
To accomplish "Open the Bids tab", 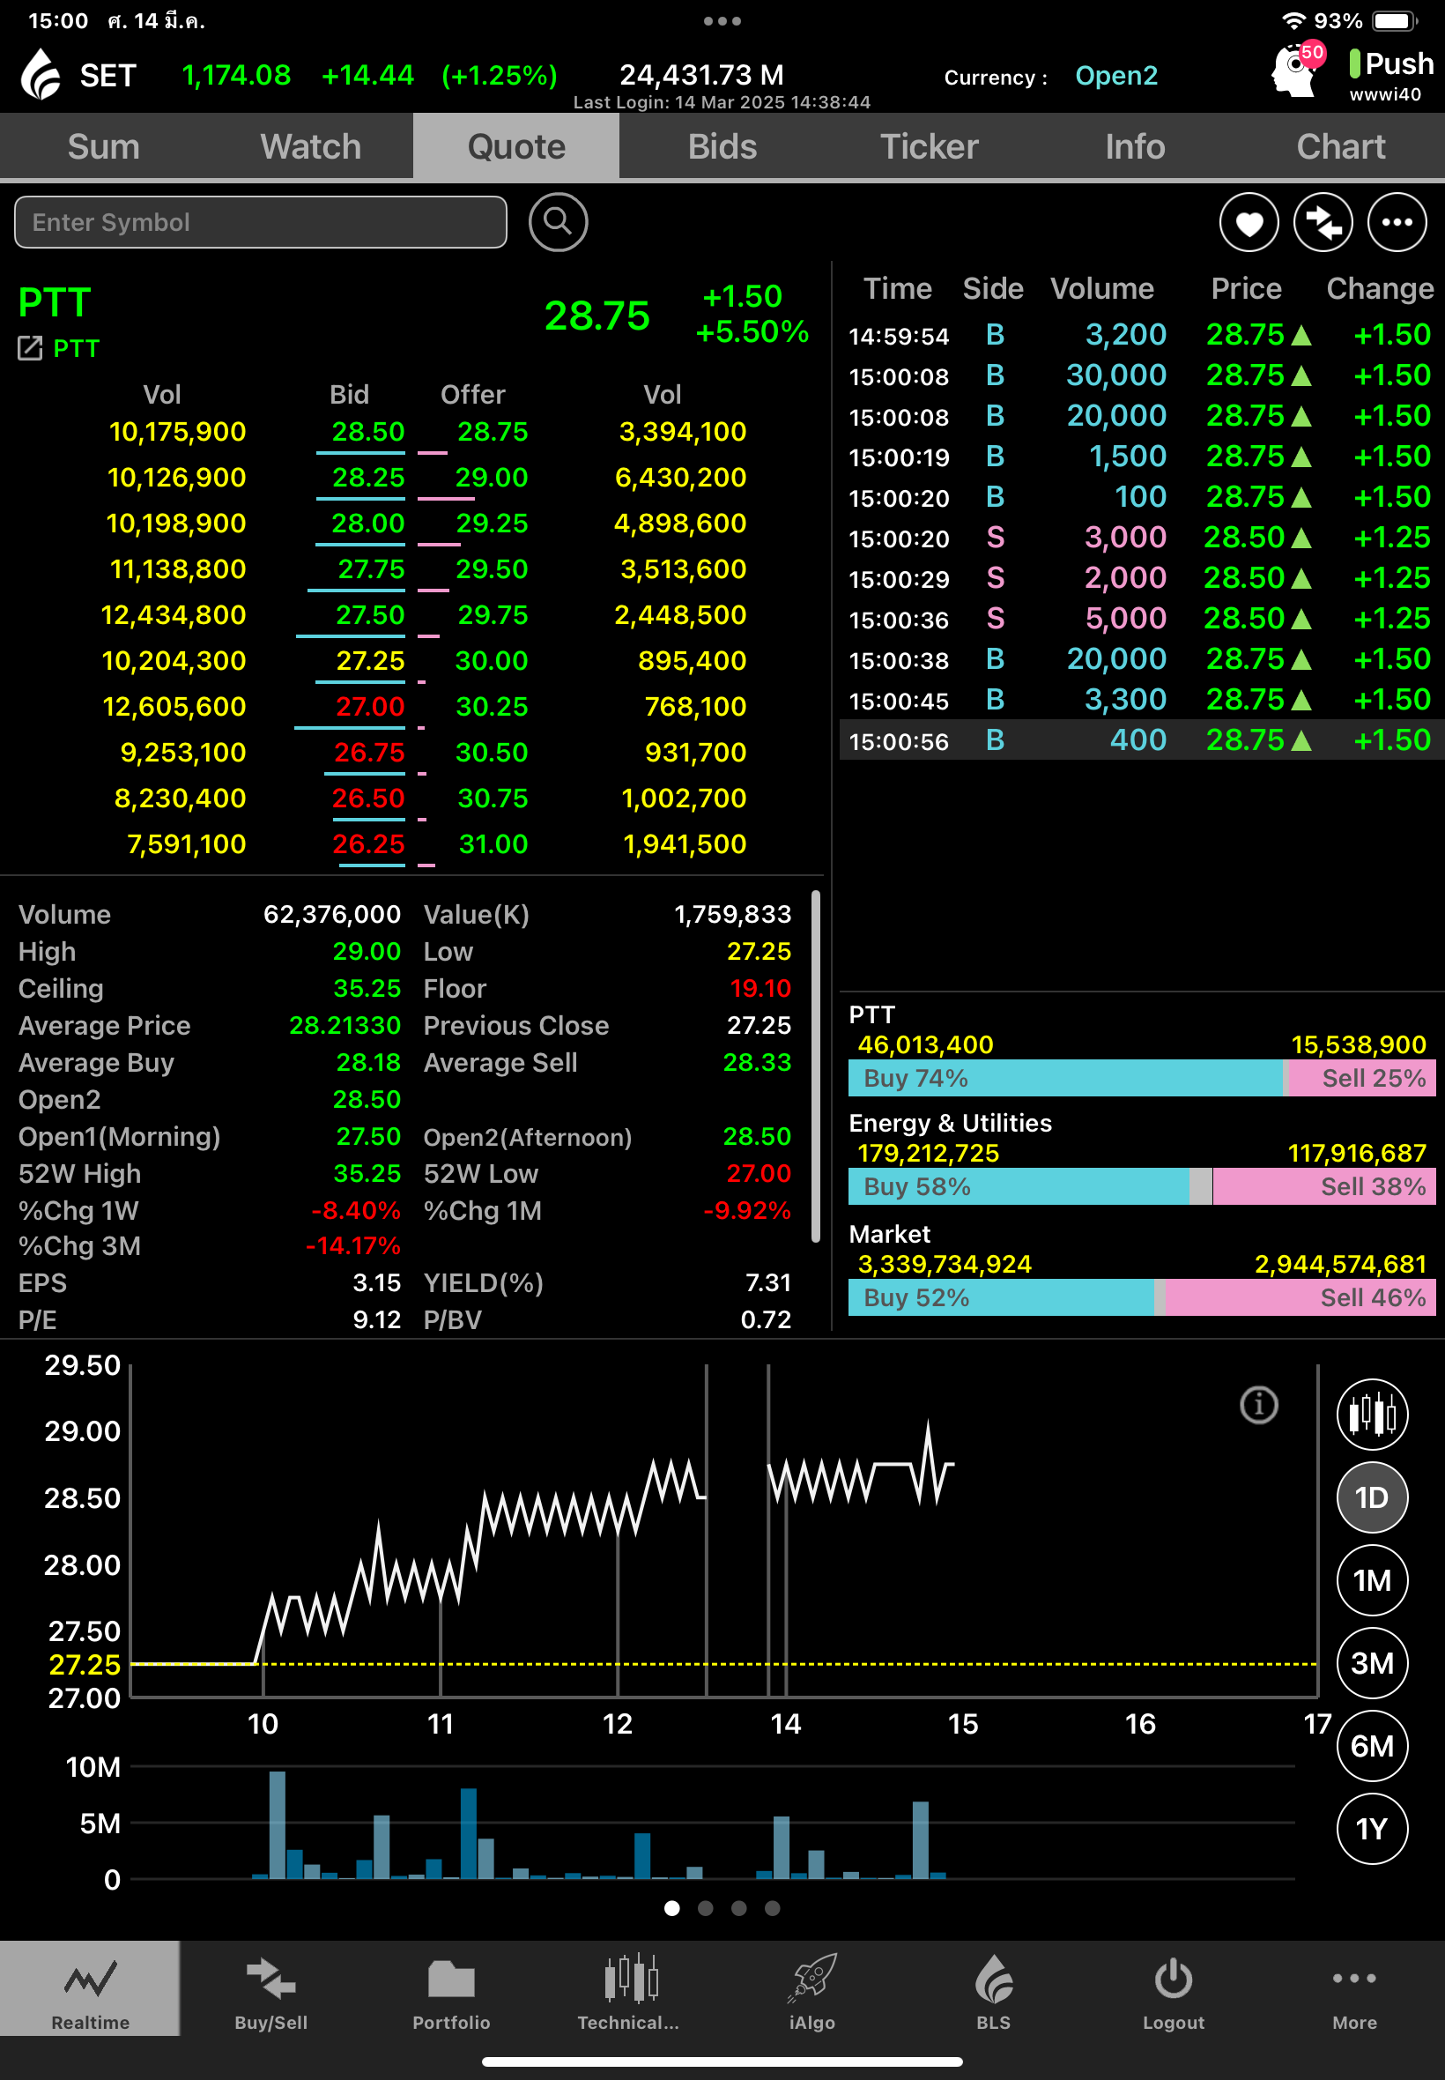I will click(x=722, y=146).
